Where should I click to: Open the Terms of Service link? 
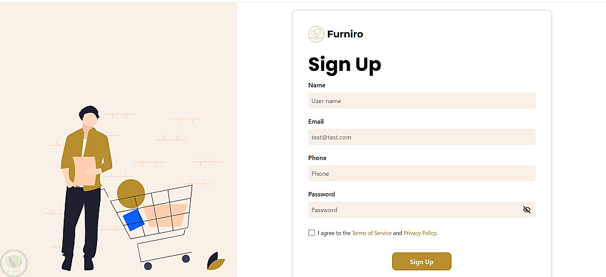[x=371, y=233]
